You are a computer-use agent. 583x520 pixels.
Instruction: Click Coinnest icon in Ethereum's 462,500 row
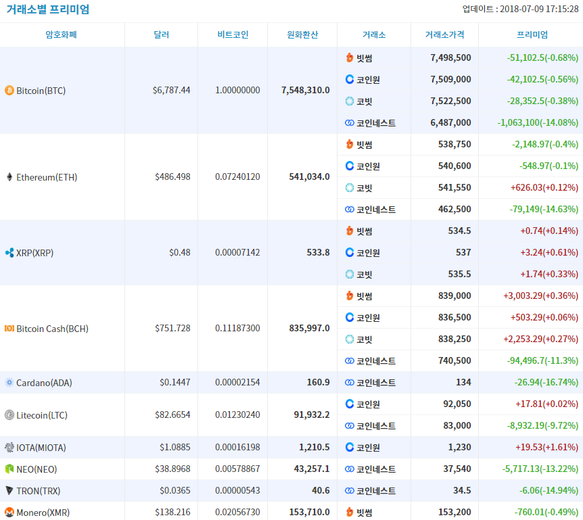pos(350,209)
